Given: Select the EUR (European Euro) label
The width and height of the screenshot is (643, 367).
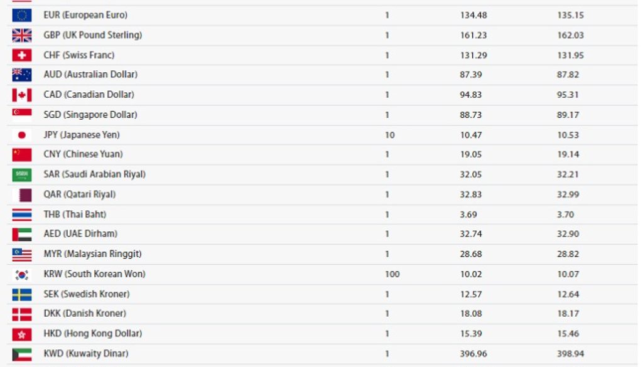Looking at the screenshot, I should click(85, 15).
